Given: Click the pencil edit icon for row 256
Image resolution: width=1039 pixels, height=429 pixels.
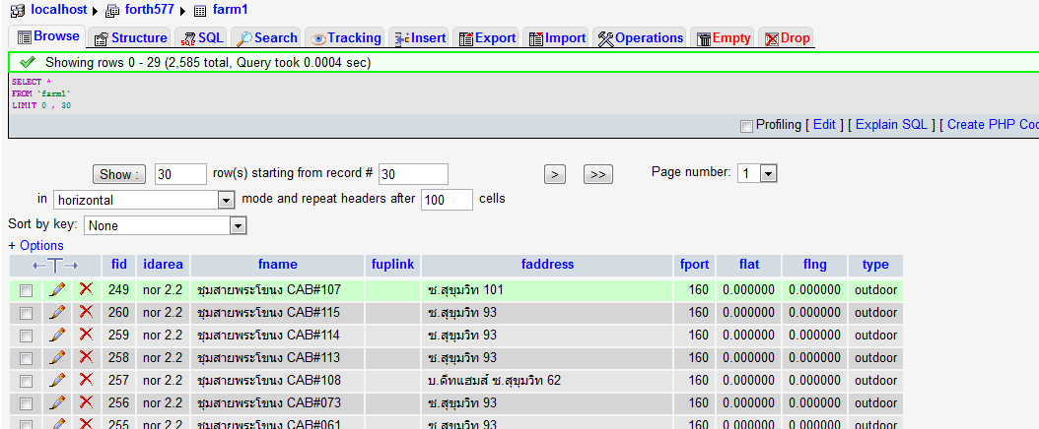Looking at the screenshot, I should 57,402.
